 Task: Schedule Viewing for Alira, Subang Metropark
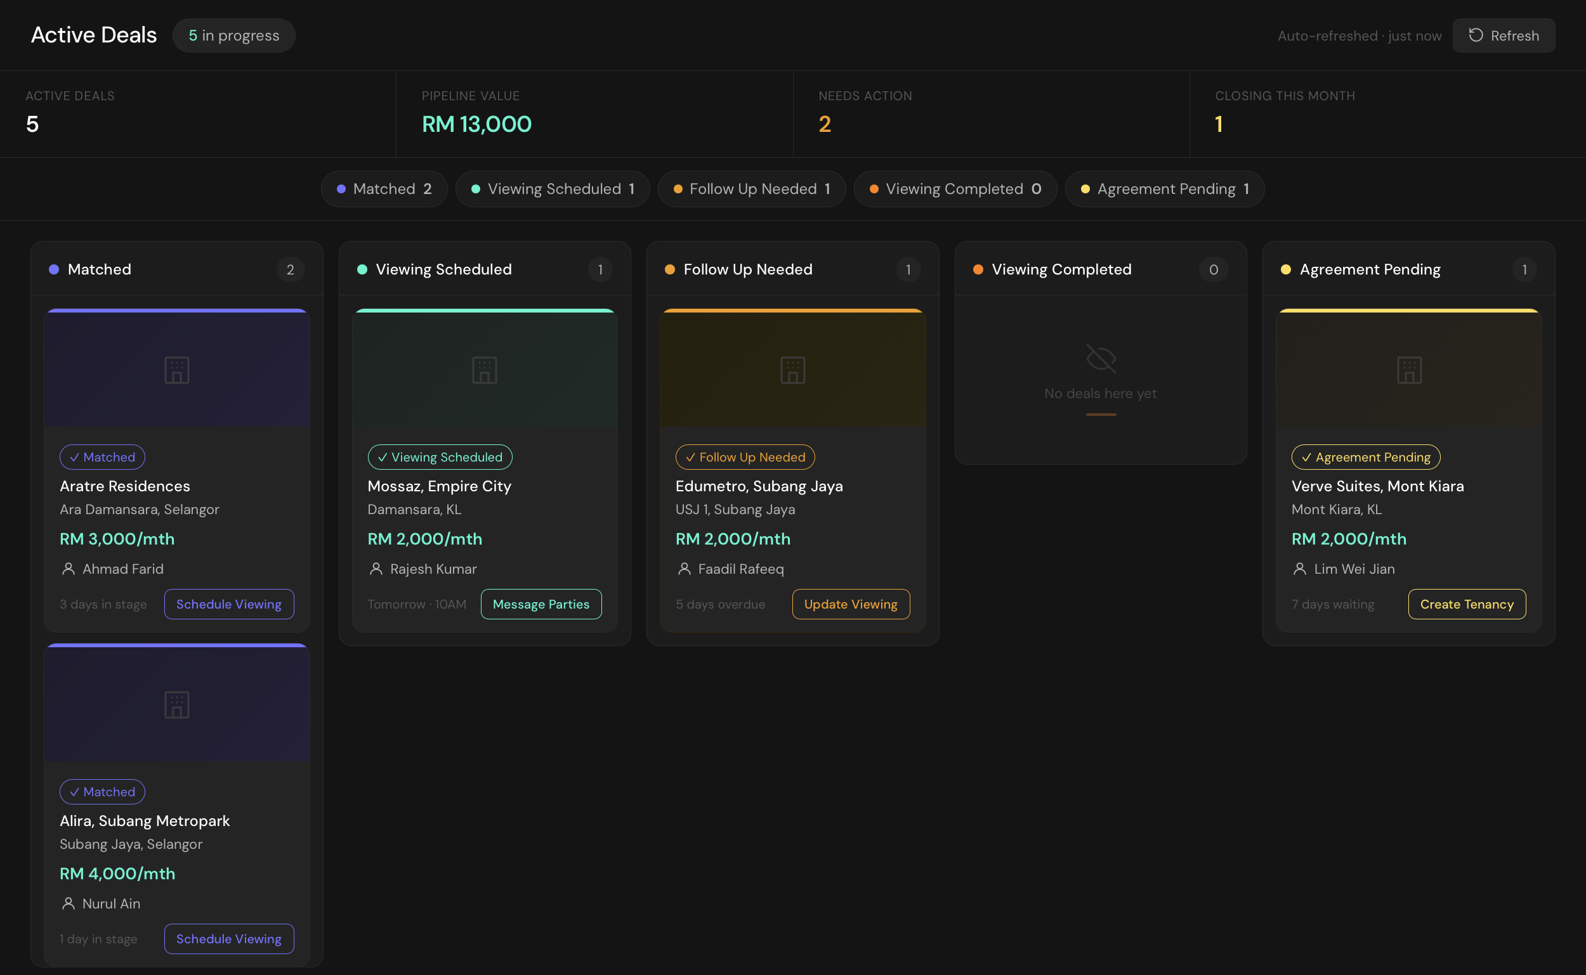229,939
